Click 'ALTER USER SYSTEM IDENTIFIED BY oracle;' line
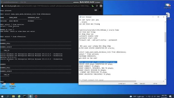Viewport: 174px width, 98px height. 97,48
